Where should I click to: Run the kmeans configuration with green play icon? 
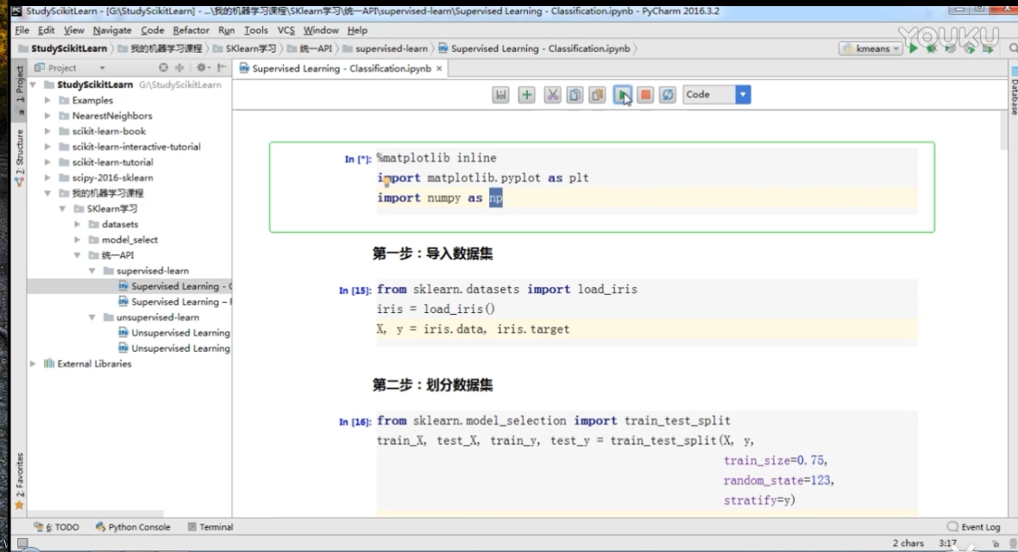pos(913,48)
